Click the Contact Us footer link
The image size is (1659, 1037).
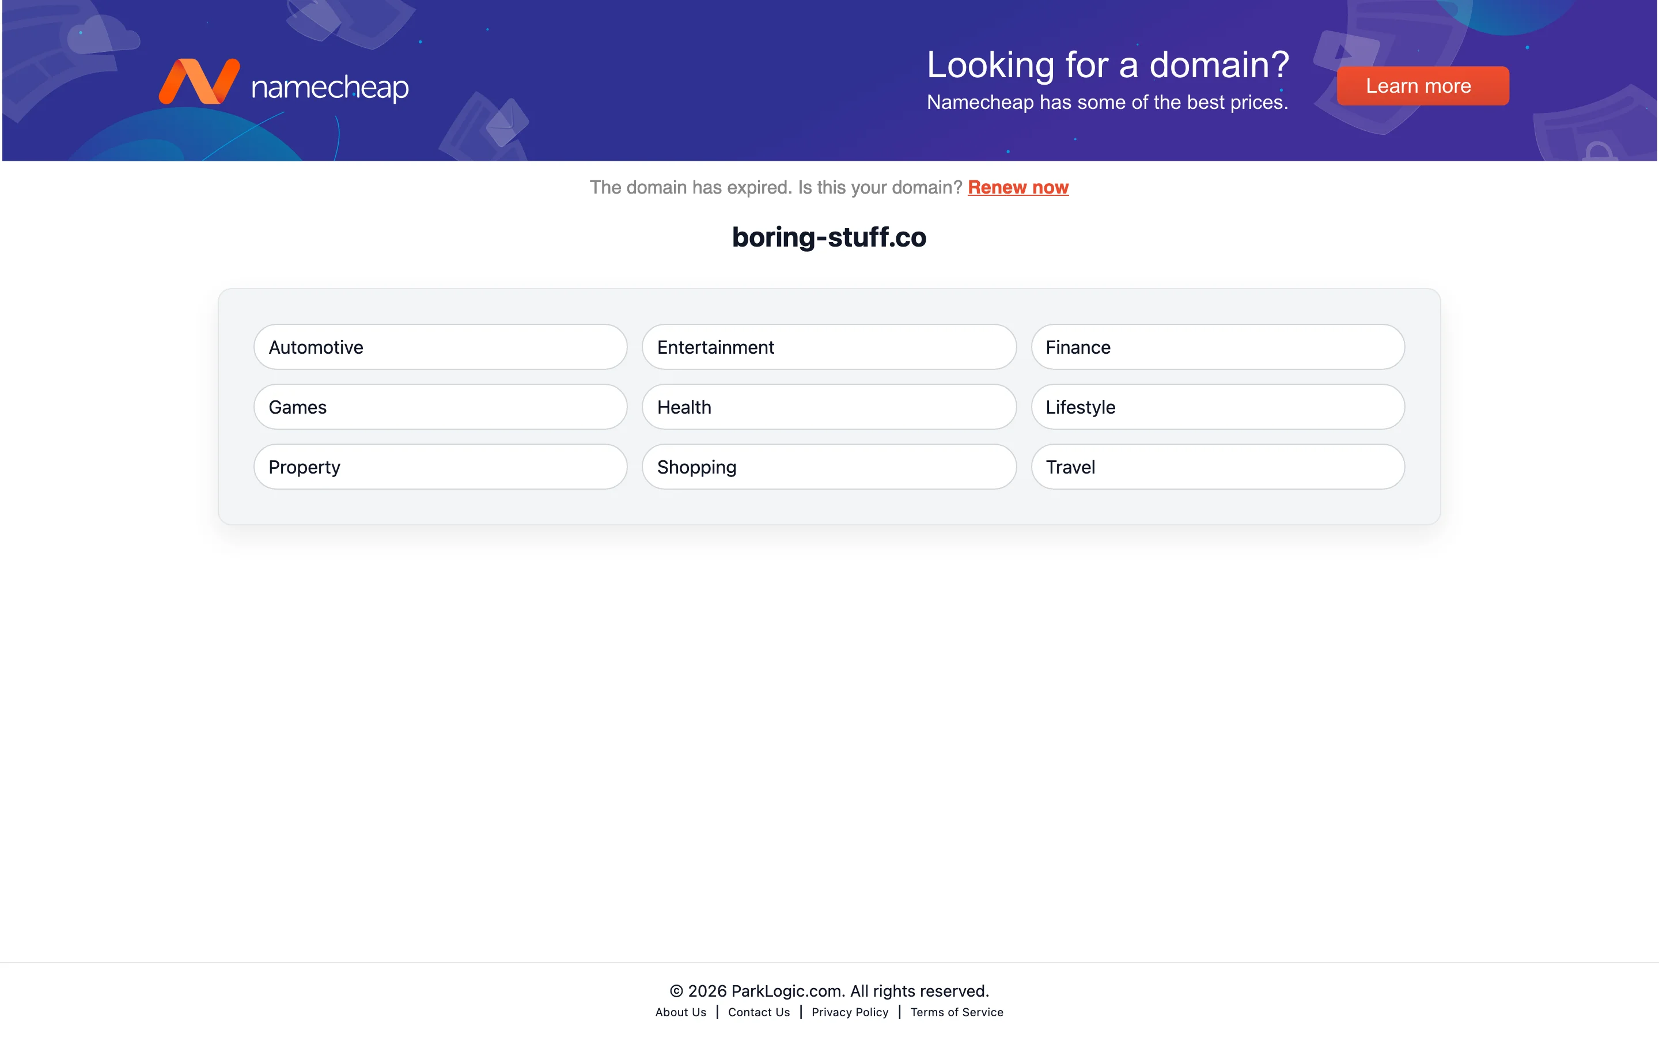point(758,1012)
